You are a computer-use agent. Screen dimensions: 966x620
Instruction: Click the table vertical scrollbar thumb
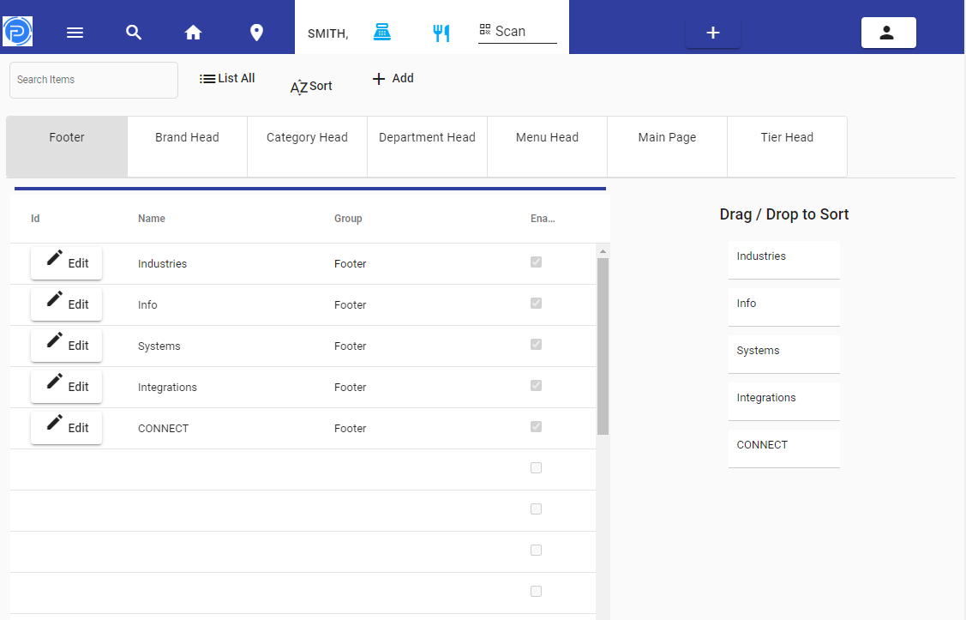pyautogui.click(x=603, y=346)
